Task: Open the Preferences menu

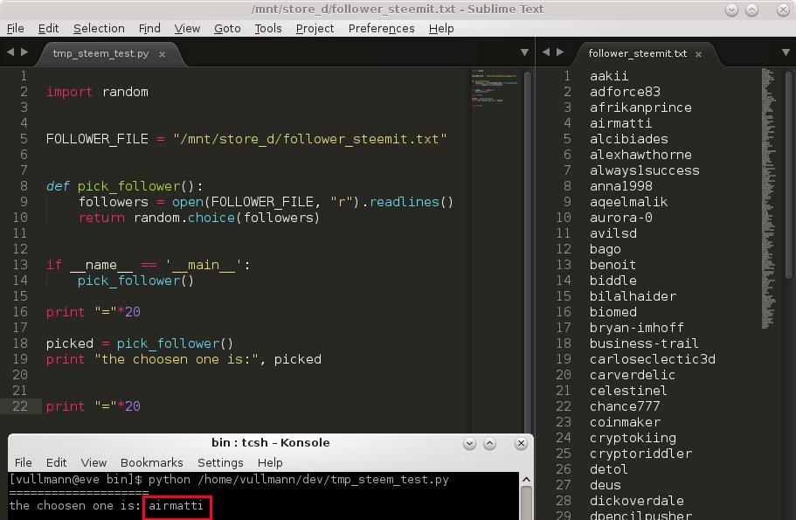Action: click(381, 29)
